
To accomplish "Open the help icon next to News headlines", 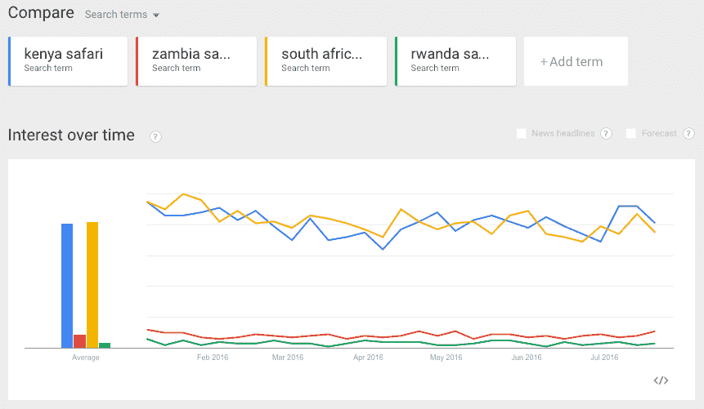I will pyautogui.click(x=606, y=134).
